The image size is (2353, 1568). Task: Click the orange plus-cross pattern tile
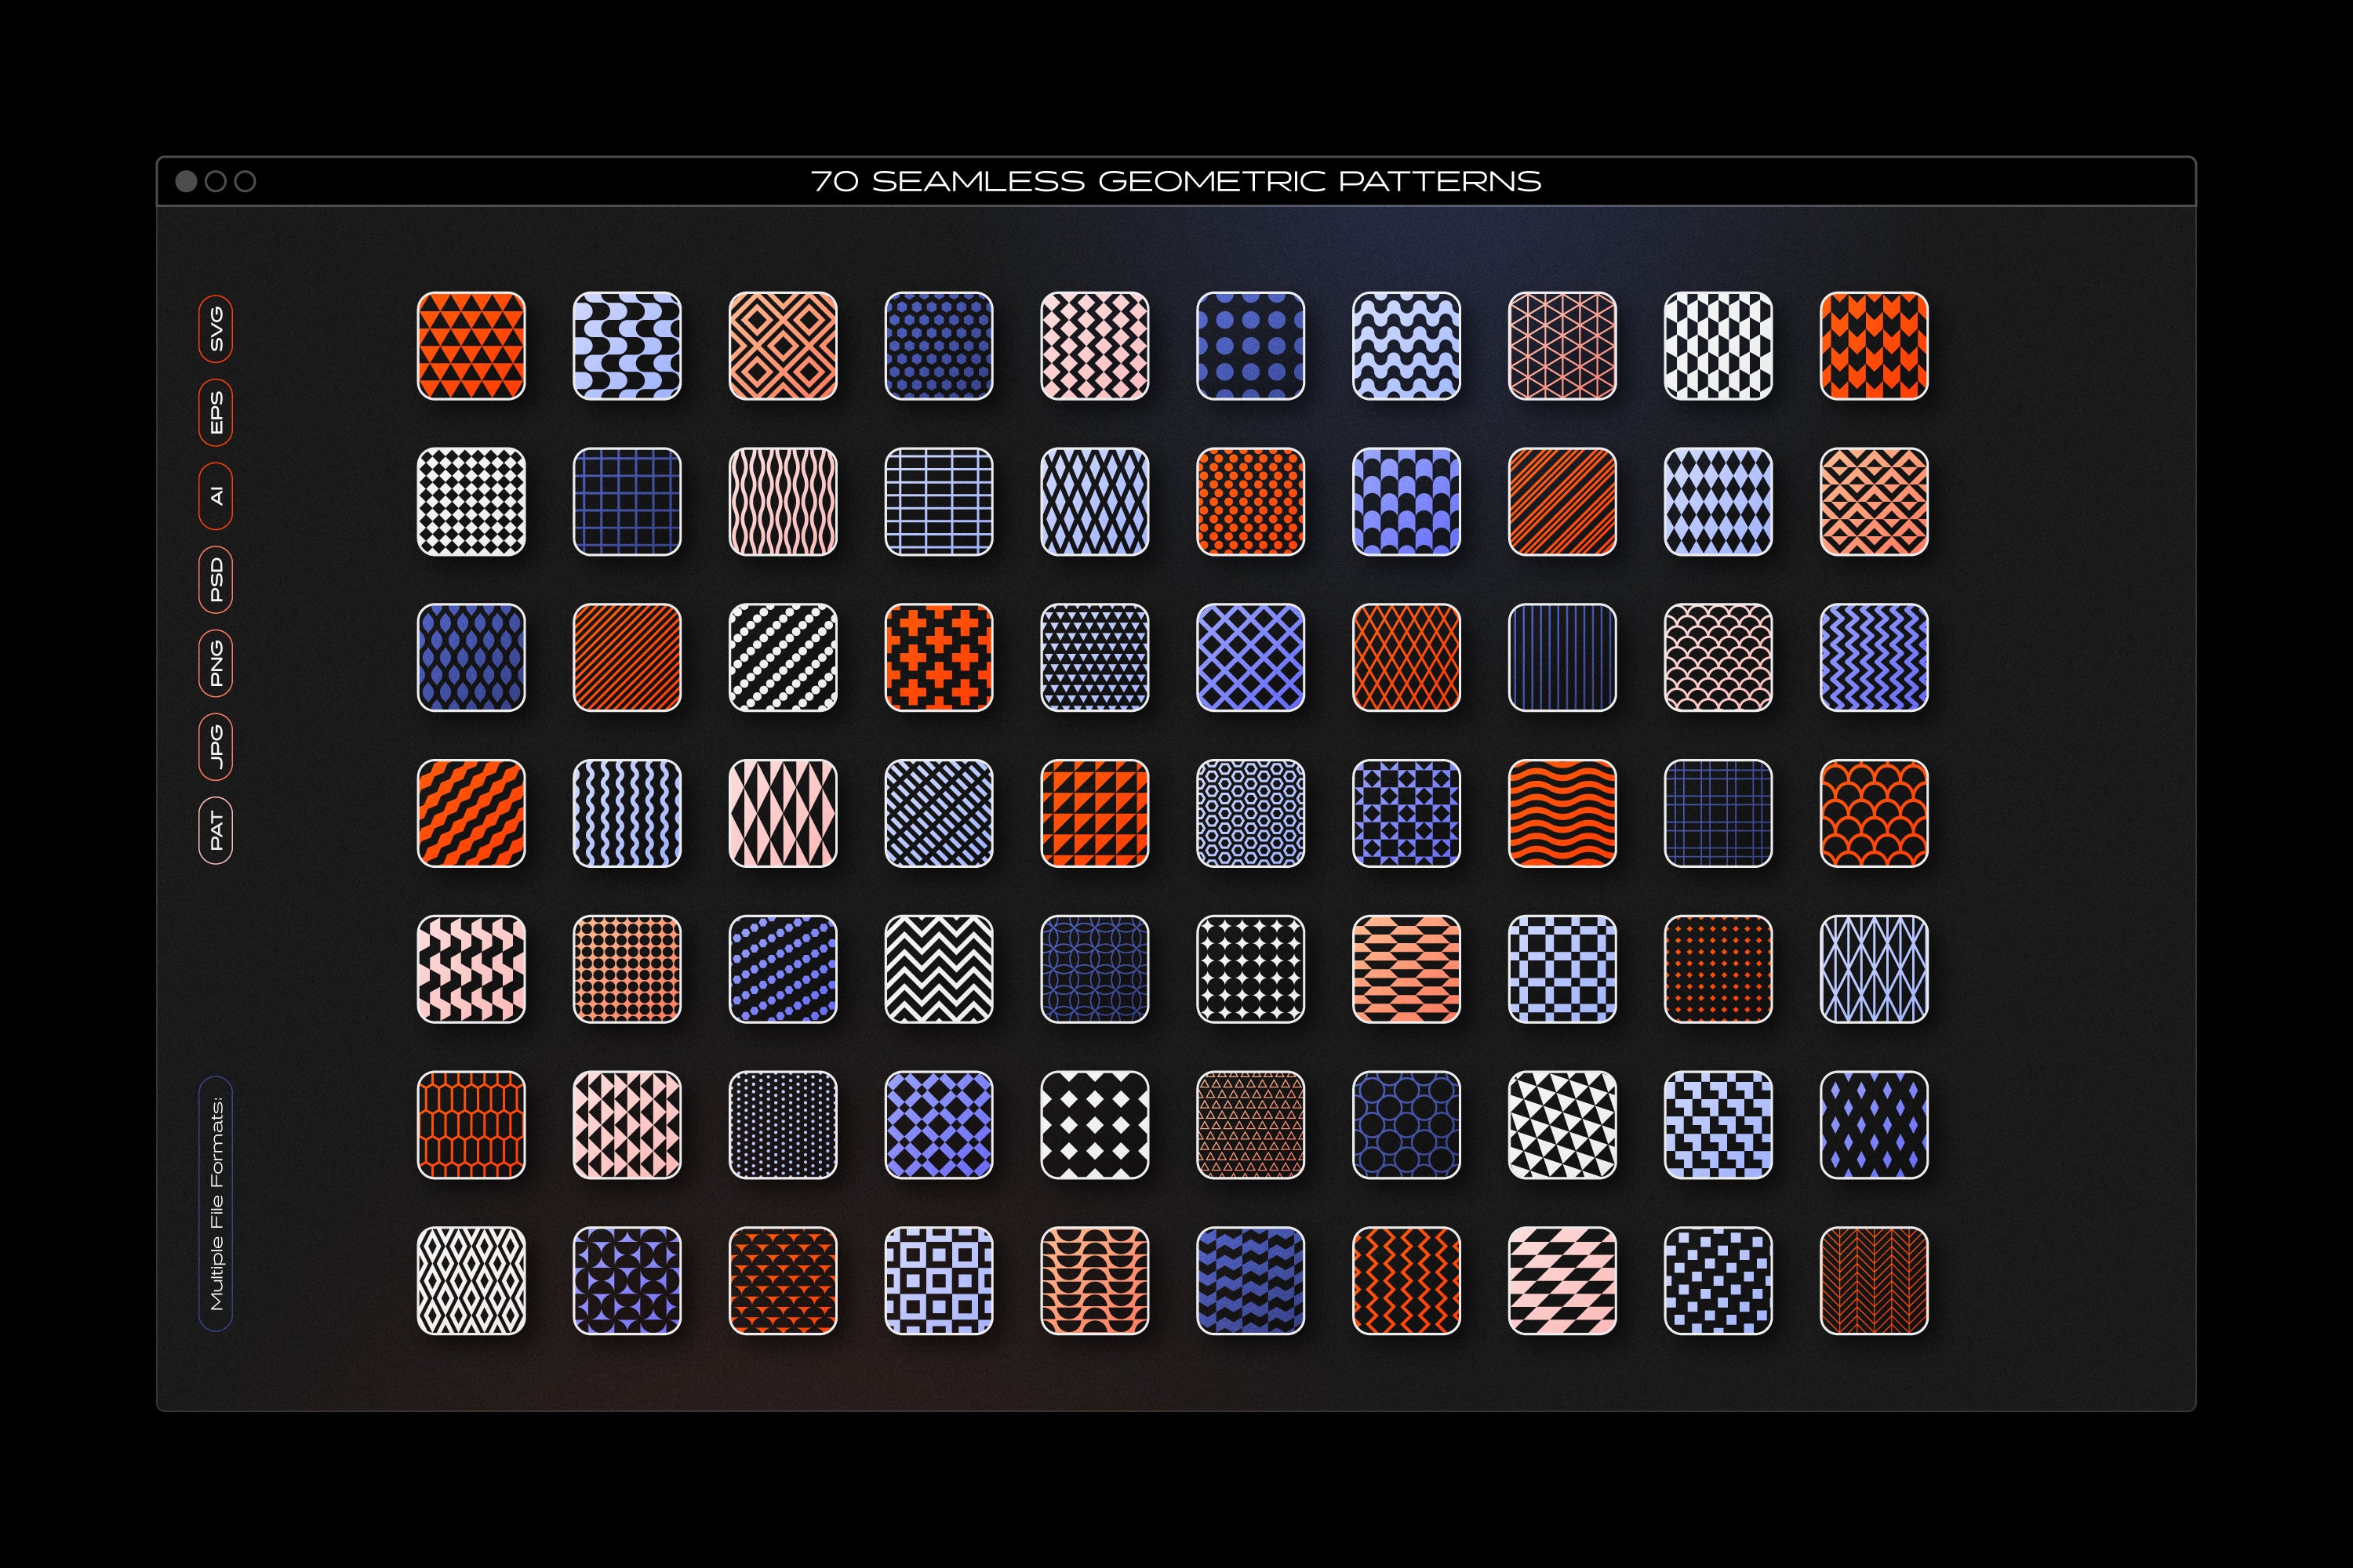938,658
